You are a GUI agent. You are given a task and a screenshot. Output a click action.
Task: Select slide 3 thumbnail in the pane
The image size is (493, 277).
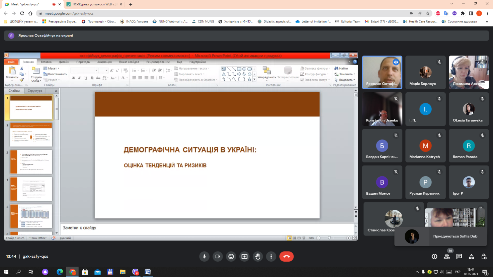(31, 162)
